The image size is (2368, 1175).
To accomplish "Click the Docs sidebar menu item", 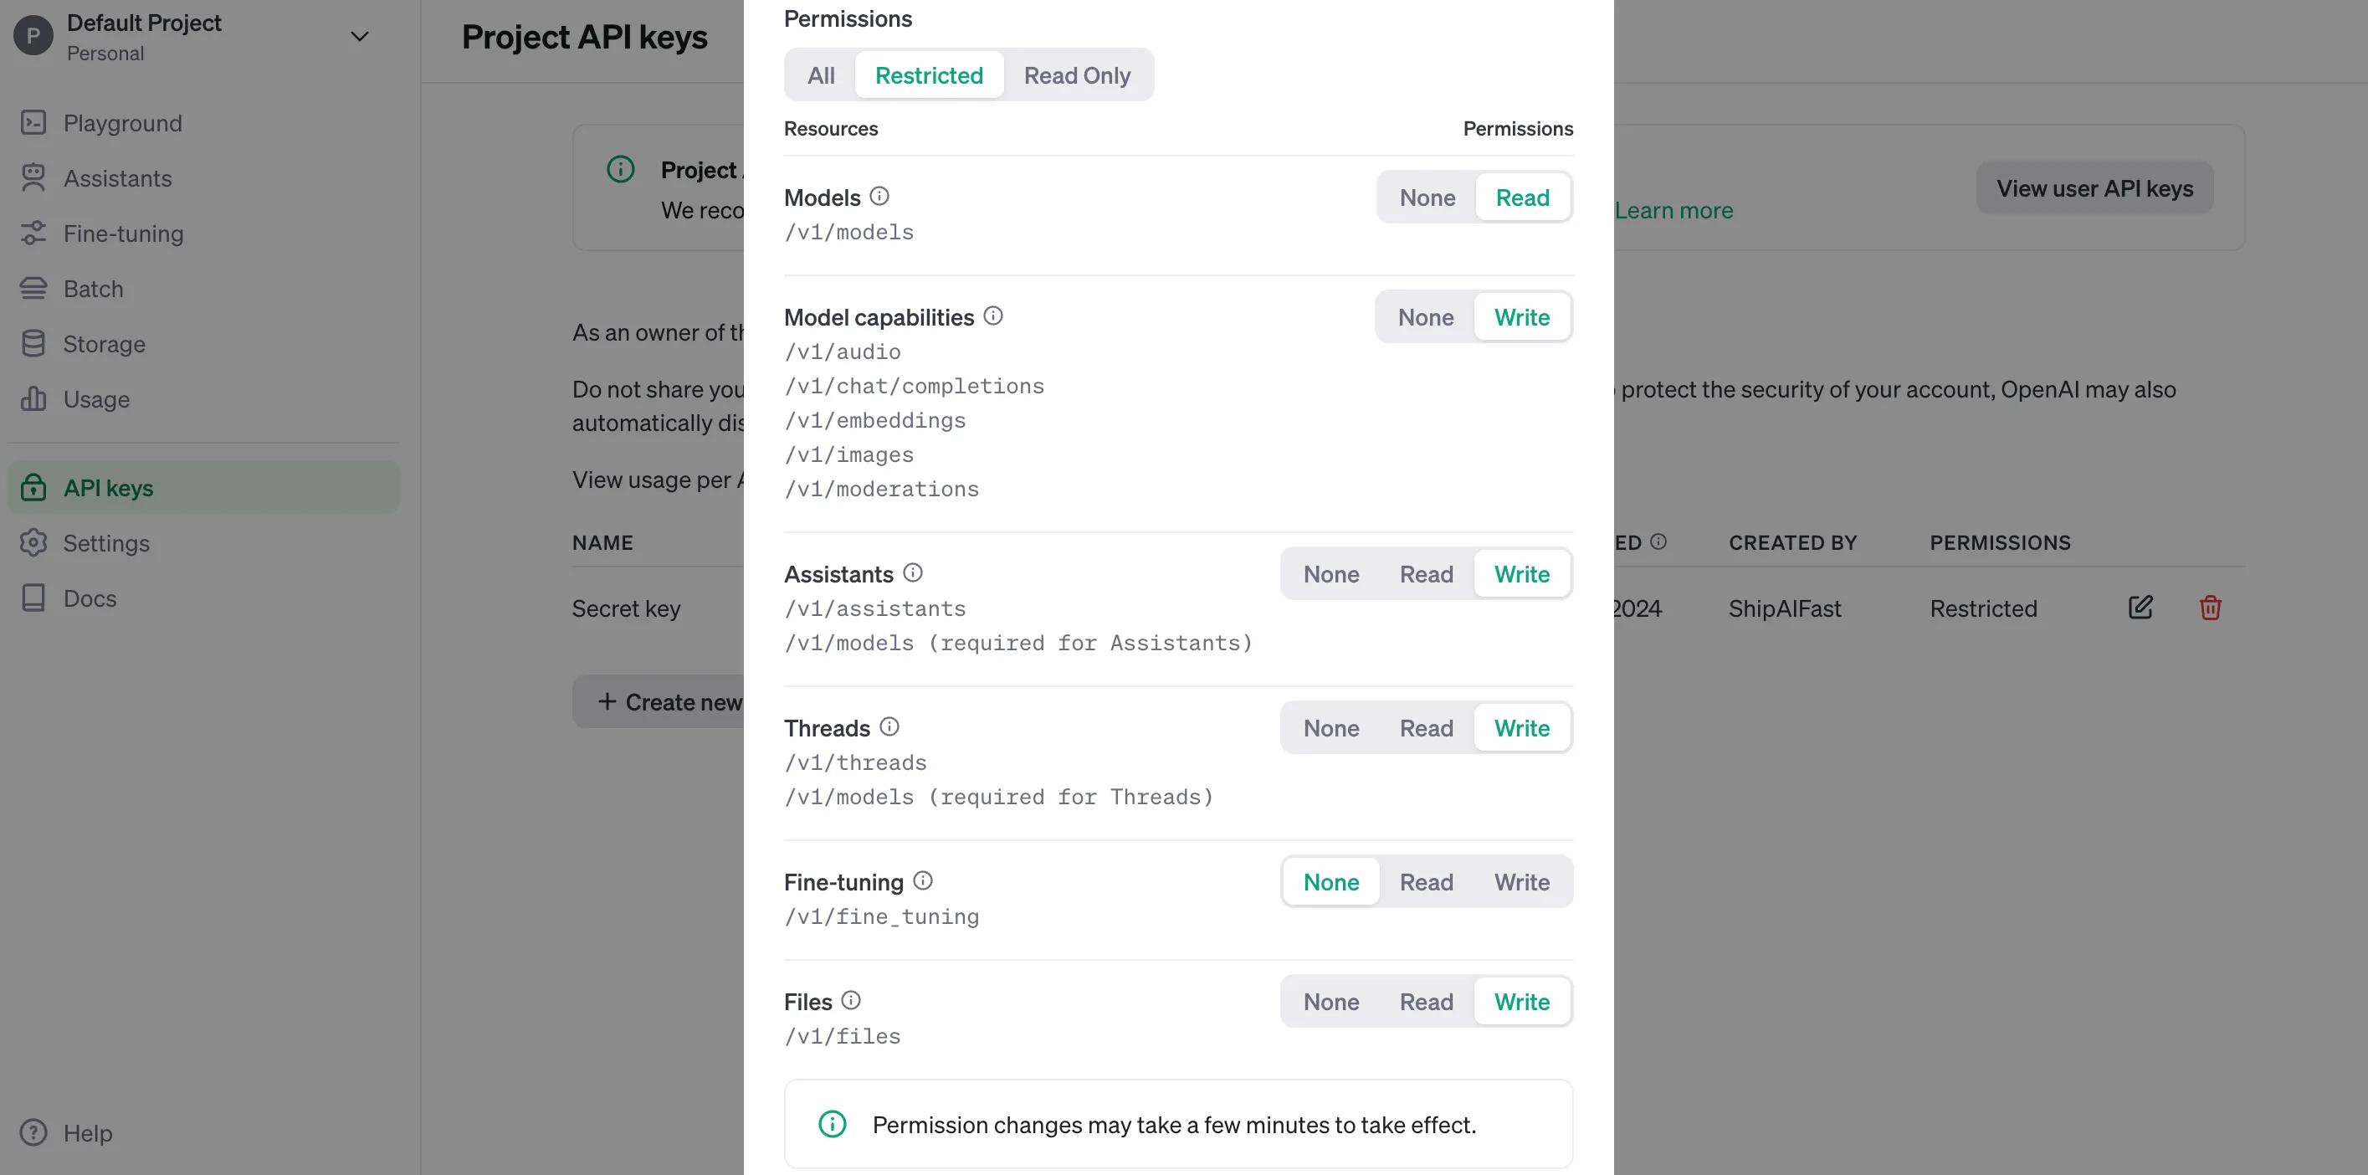I will coord(88,597).
